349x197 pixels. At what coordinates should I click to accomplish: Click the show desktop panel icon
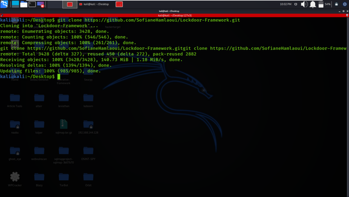15,4
